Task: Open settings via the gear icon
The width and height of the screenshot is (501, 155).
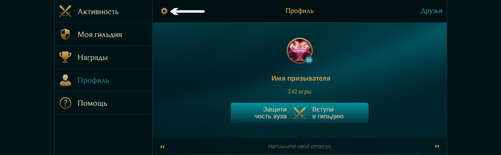Action: [x=164, y=11]
